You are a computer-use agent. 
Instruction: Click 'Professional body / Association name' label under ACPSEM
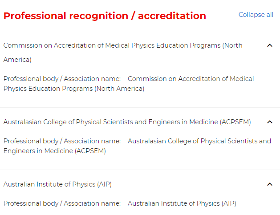(62, 141)
